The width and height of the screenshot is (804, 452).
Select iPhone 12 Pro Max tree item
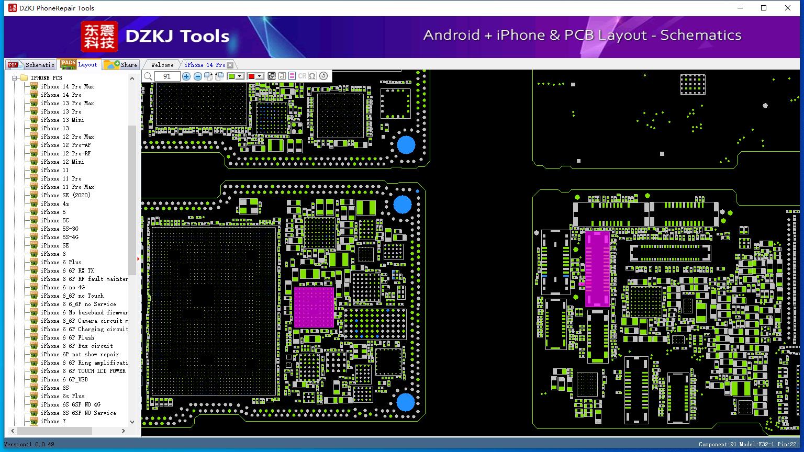[68, 137]
